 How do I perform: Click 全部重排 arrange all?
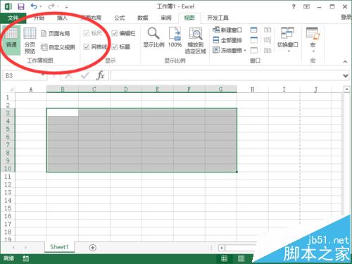coord(227,40)
